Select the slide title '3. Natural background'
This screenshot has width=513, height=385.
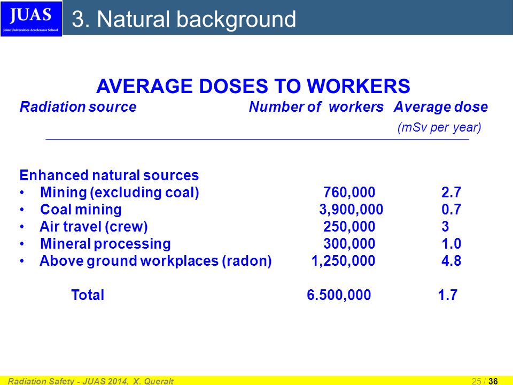coord(184,19)
